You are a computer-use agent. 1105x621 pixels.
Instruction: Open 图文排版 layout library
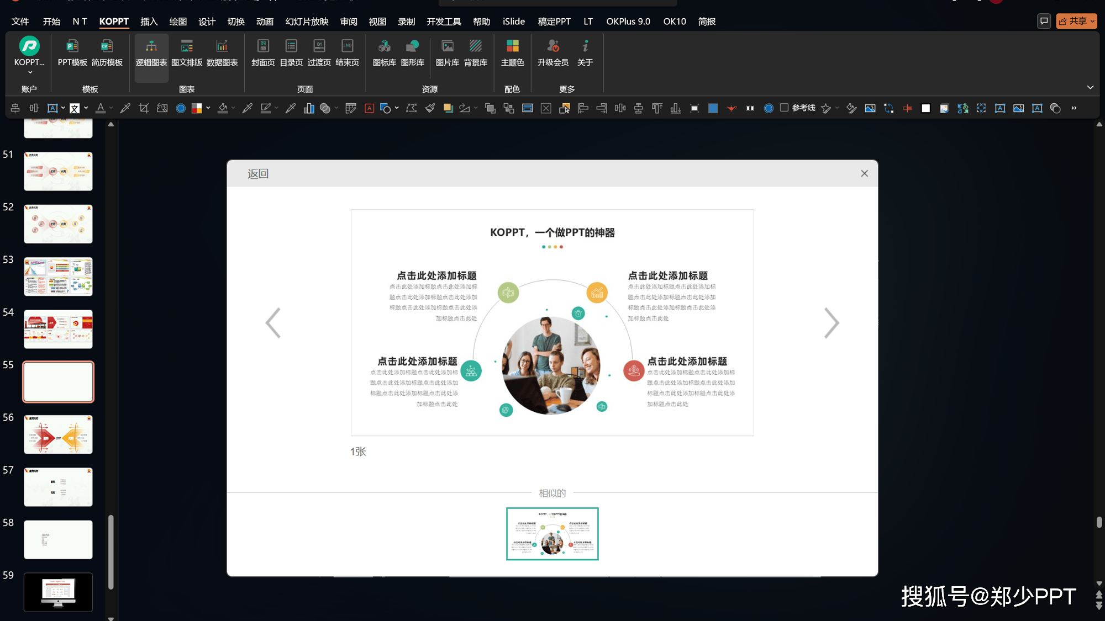pyautogui.click(x=187, y=53)
